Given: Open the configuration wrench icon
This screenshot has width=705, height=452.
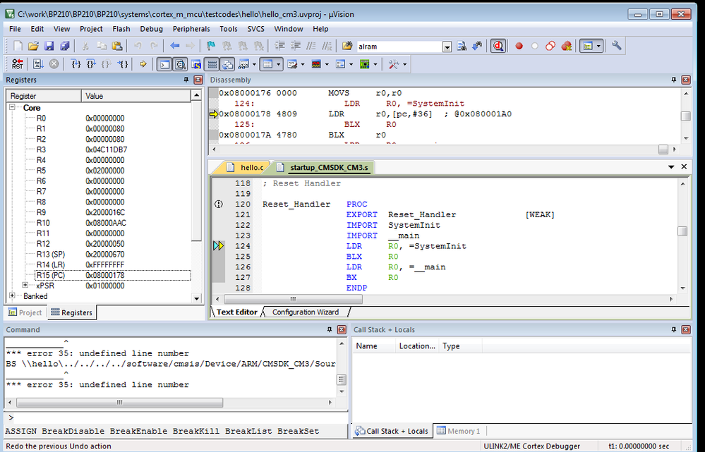Looking at the screenshot, I should tap(616, 46).
